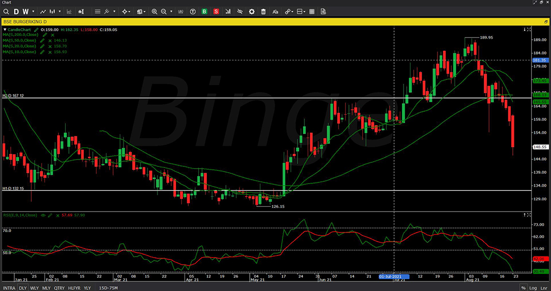Toggle hide drawings eye-slash icon
The height and width of the screenshot is (291, 551).
[x=240, y=12]
